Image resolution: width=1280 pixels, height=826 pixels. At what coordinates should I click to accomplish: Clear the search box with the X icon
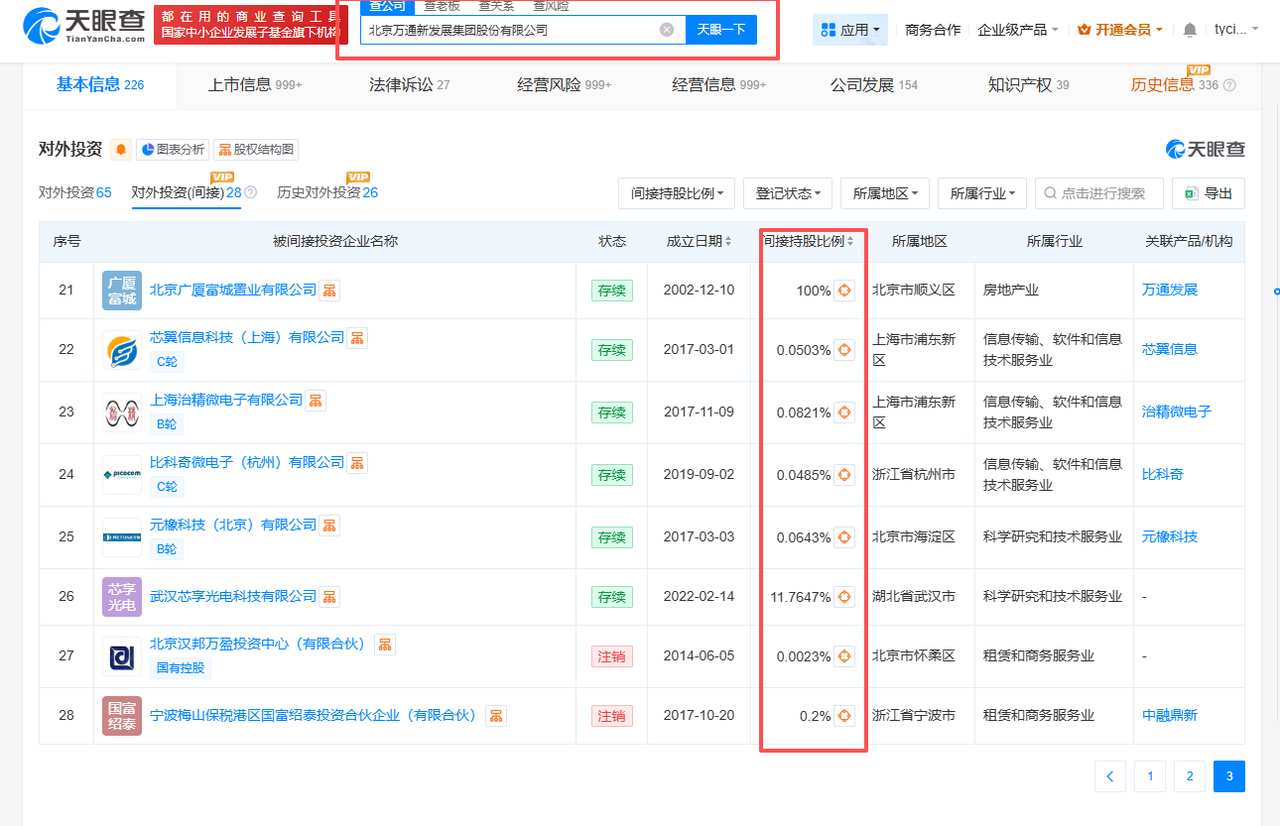pyautogui.click(x=667, y=30)
